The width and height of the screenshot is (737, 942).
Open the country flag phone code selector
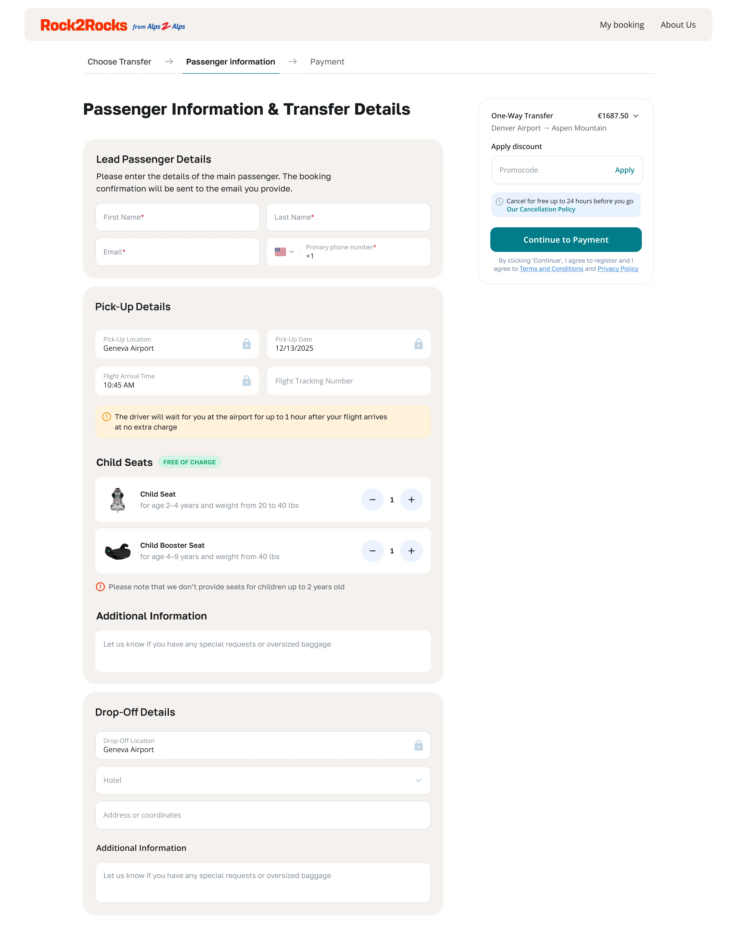[x=284, y=252]
